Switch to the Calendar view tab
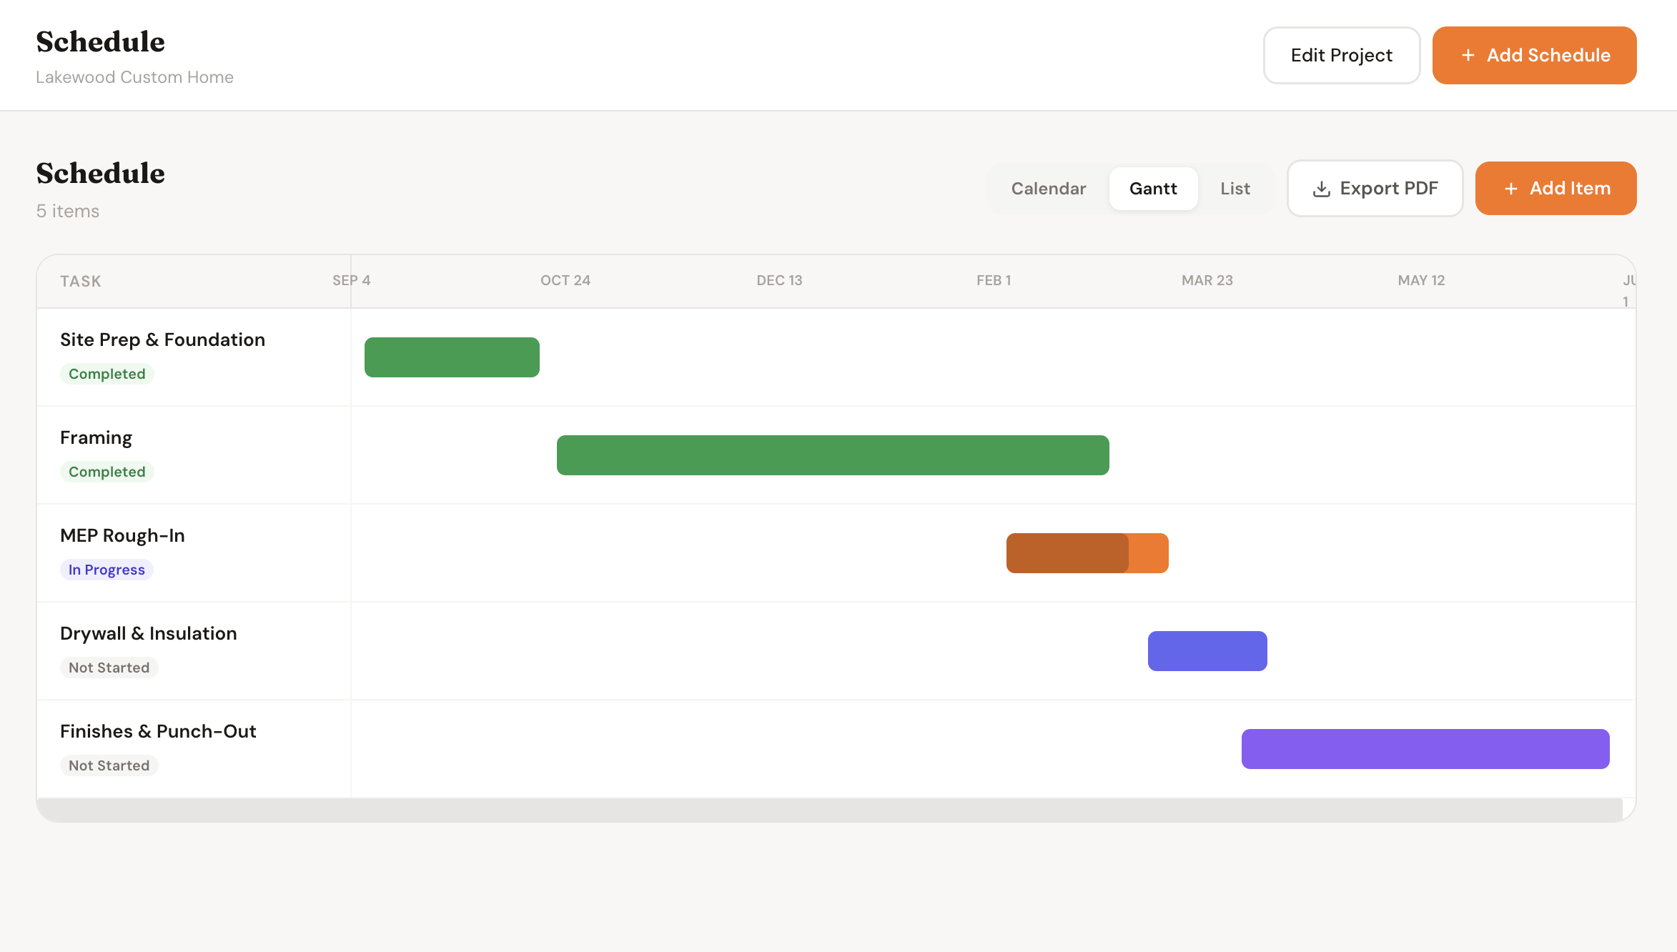 coord(1048,188)
